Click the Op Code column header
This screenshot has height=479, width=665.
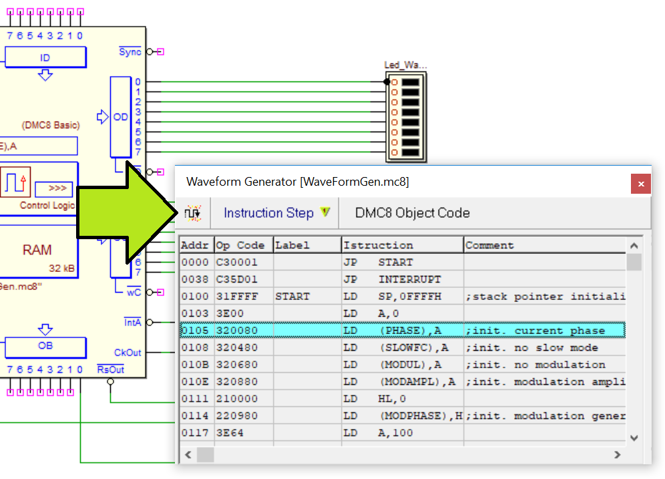(244, 245)
